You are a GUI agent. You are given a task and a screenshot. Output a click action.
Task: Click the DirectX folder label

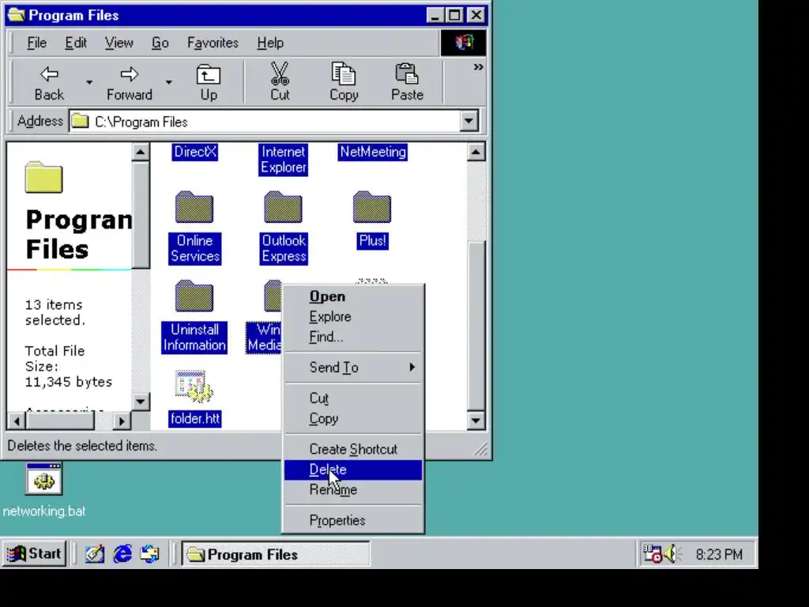[x=195, y=152]
